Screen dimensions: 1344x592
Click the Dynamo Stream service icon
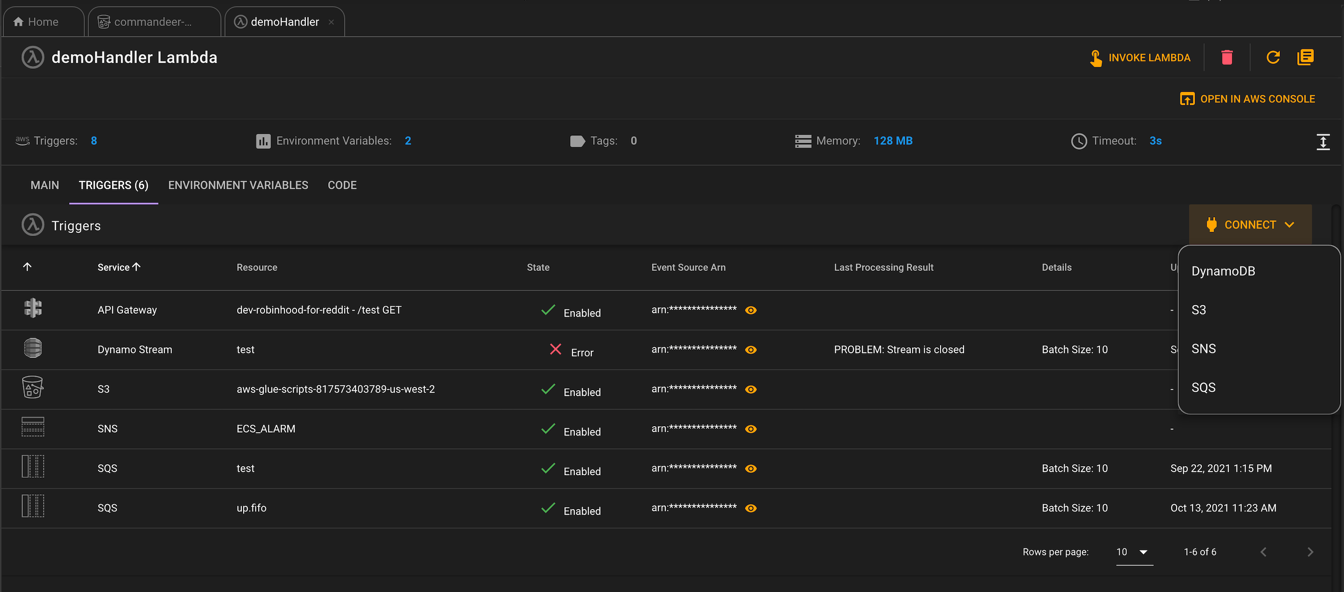point(33,348)
